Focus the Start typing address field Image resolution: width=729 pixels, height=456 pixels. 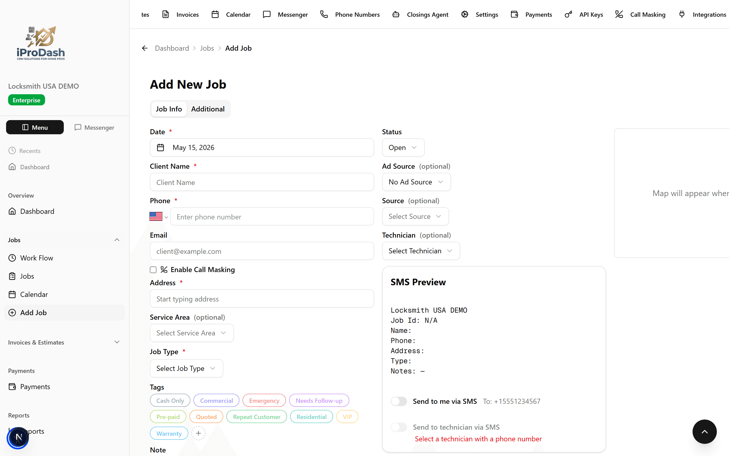(262, 299)
